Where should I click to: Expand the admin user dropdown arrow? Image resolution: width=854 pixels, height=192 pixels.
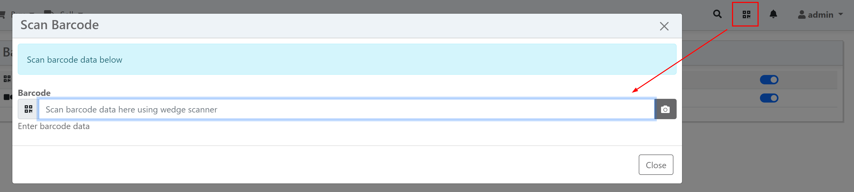point(840,14)
